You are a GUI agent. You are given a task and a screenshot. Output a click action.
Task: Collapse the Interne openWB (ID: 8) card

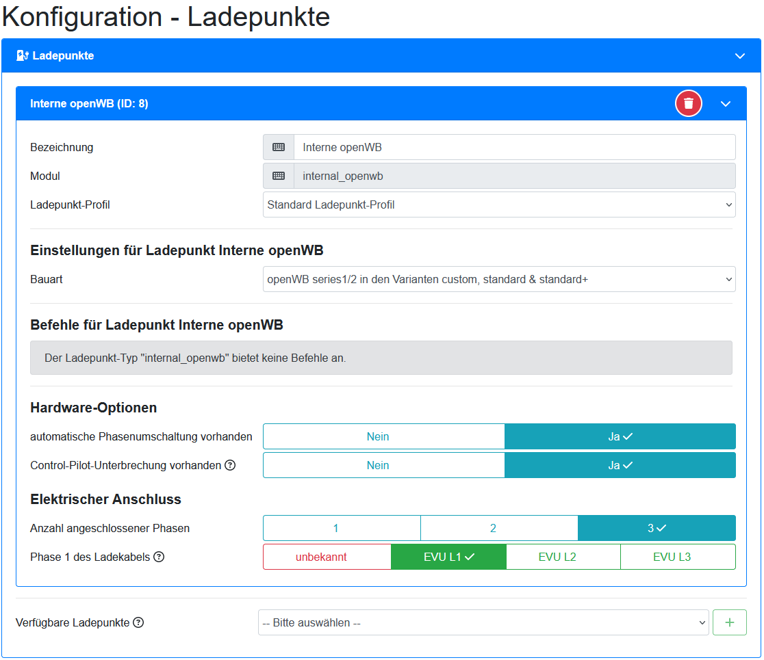point(726,104)
